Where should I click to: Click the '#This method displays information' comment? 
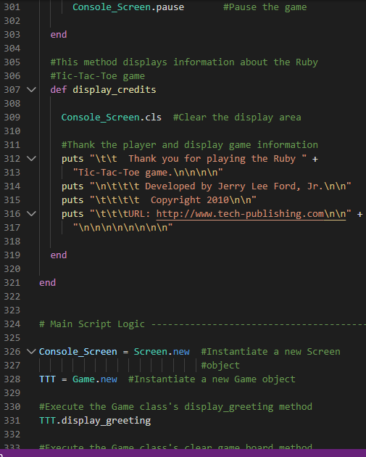click(x=184, y=62)
